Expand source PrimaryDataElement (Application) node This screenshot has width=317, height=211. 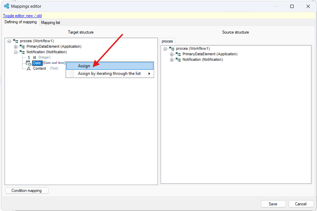[172, 54]
